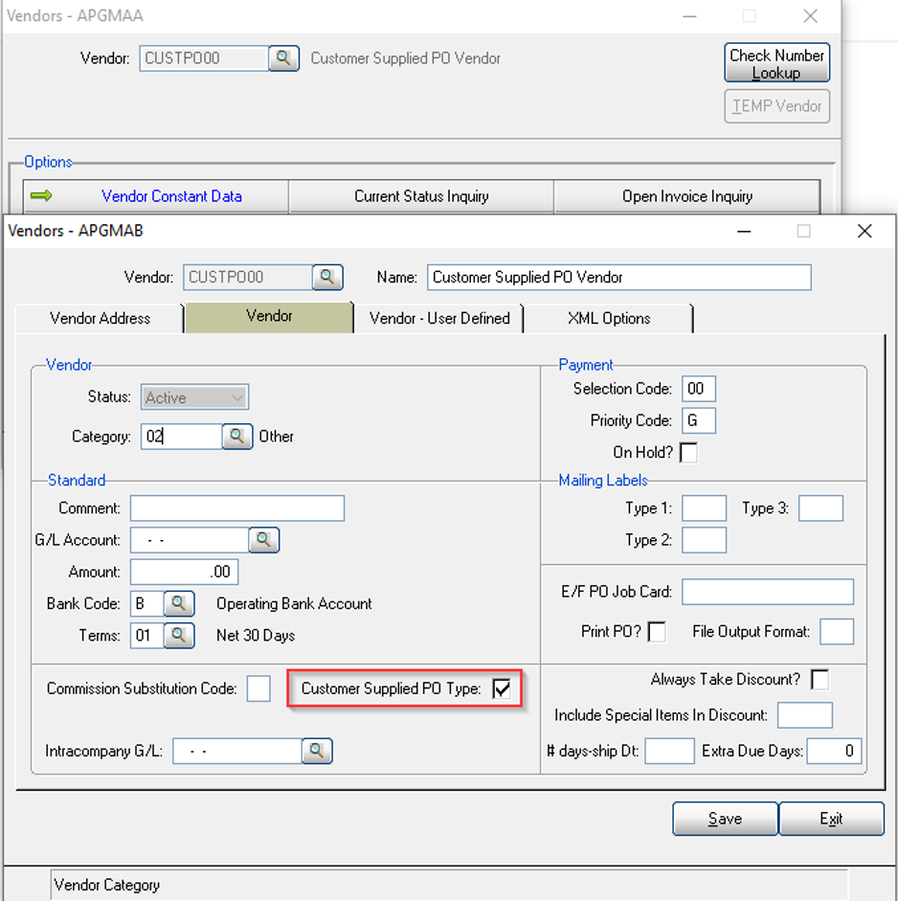
Task: Click the Mailing Labels Type 3 field
Action: [x=821, y=508]
